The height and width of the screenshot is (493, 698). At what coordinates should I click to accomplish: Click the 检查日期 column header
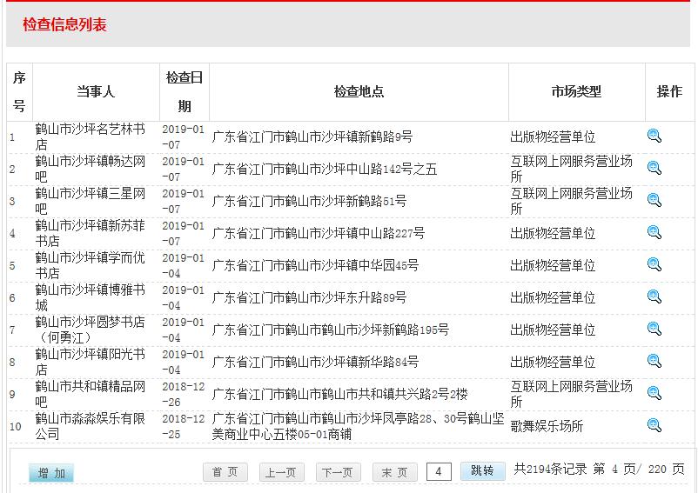185,91
